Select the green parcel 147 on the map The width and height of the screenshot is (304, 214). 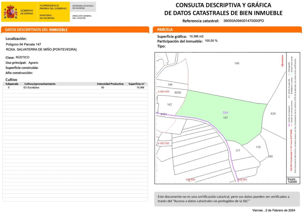click(222, 118)
